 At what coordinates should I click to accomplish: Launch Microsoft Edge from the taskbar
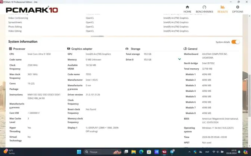pos(141,152)
